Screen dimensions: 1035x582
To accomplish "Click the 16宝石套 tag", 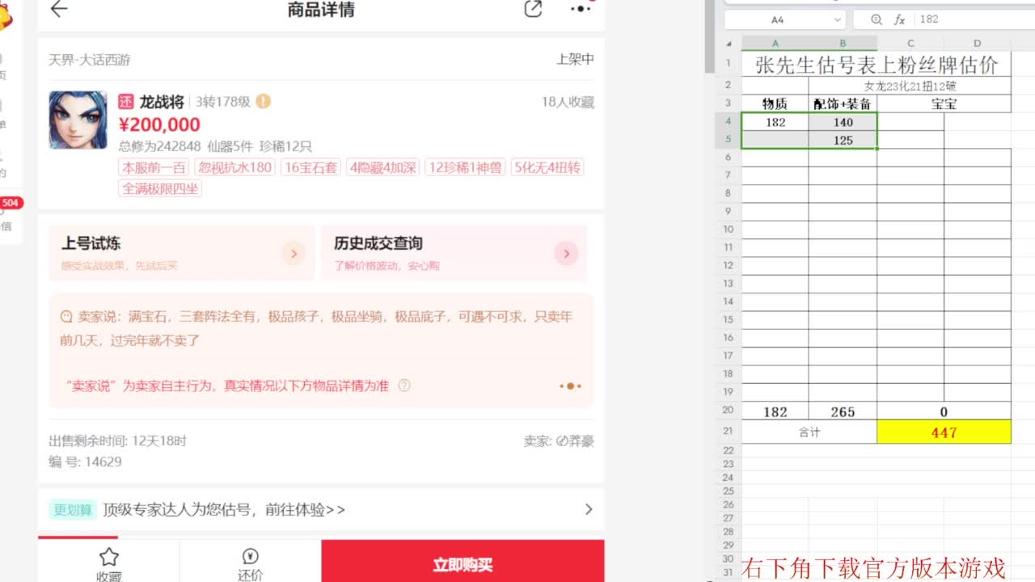I will coord(310,167).
